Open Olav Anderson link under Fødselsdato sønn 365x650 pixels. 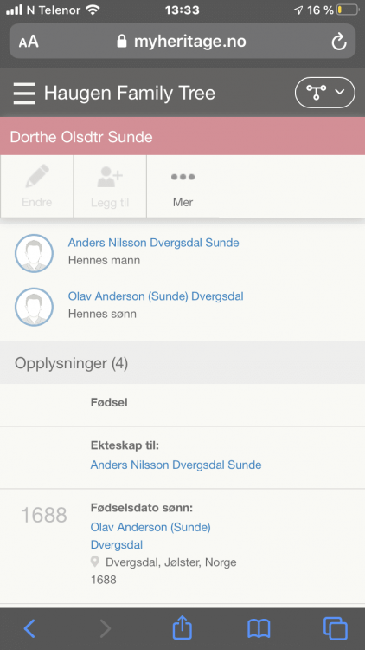coord(150,536)
